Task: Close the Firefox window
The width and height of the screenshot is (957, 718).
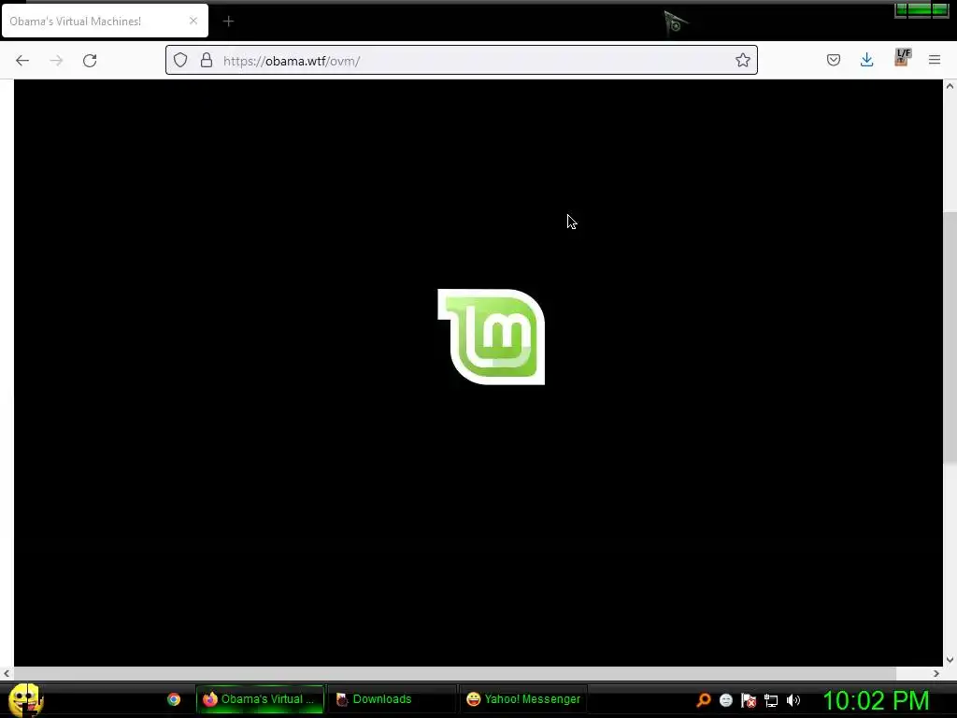Action: pyautogui.click(x=940, y=9)
